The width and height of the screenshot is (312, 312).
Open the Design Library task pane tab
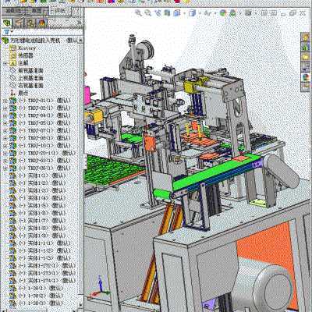pos(306,47)
